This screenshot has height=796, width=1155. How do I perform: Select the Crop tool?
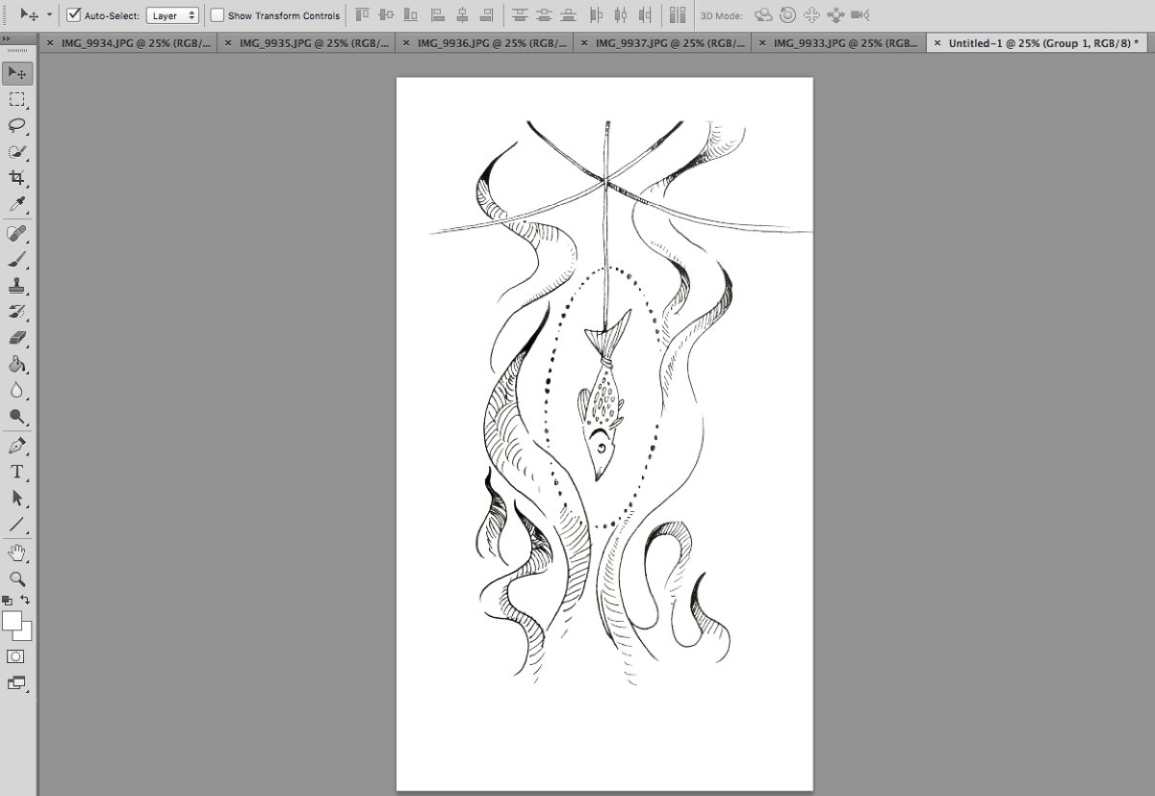(x=16, y=178)
